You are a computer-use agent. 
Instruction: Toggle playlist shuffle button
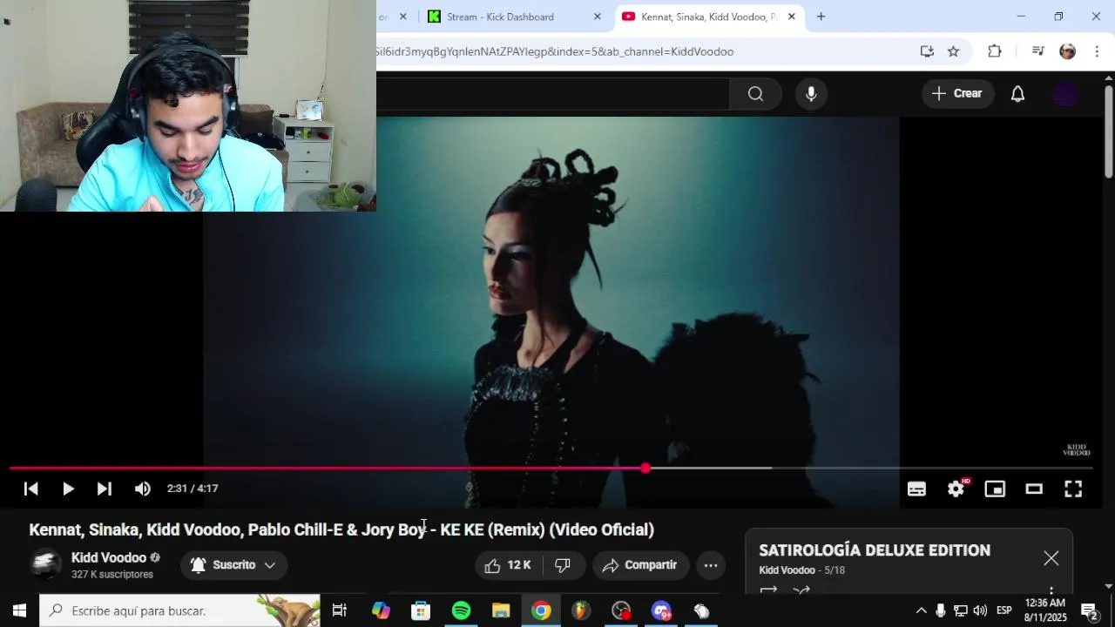(801, 590)
